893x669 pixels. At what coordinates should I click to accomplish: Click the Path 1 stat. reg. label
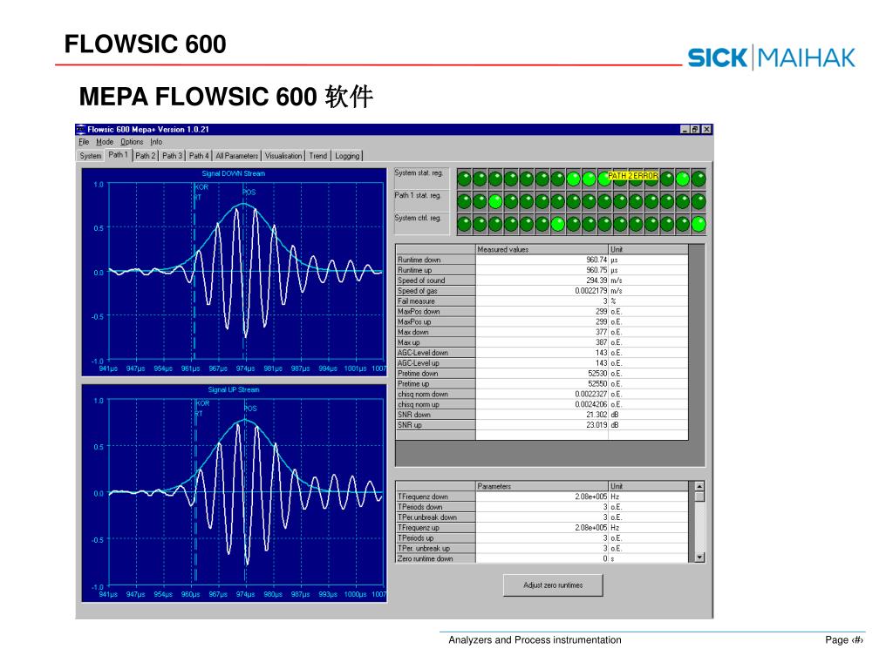point(418,195)
